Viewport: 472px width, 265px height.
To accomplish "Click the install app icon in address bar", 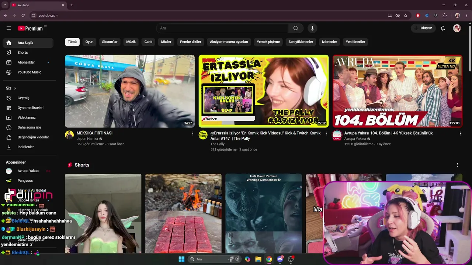I will (x=390, y=15).
